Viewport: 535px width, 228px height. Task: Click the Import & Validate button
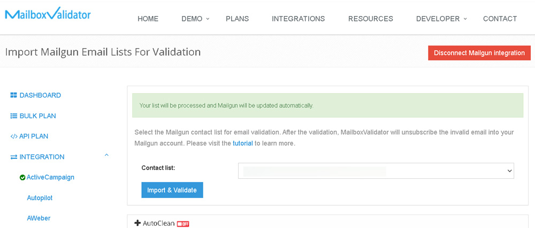tap(172, 190)
